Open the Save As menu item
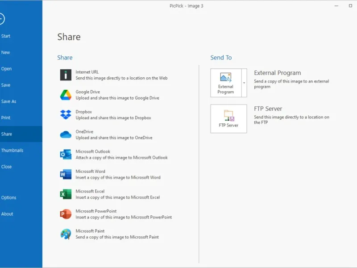Image resolution: width=357 pixels, height=268 pixels. pos(8,101)
